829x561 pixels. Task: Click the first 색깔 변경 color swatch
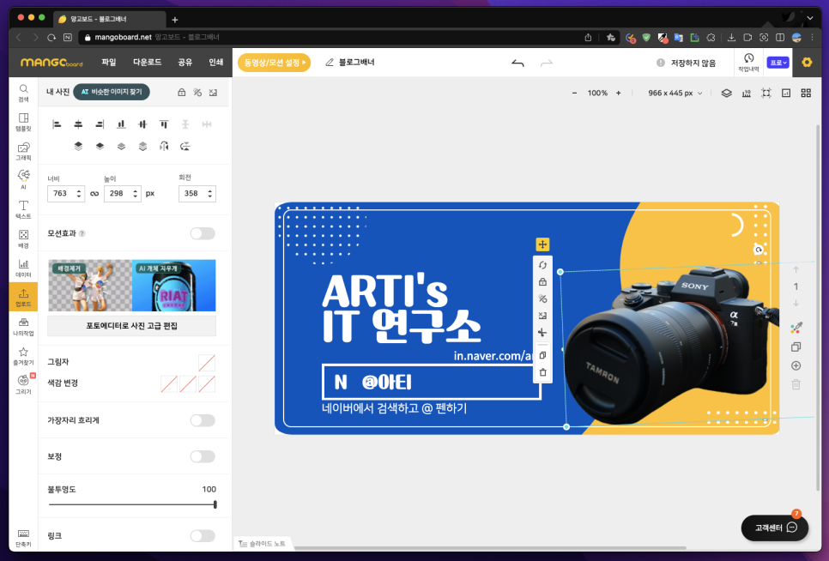169,384
